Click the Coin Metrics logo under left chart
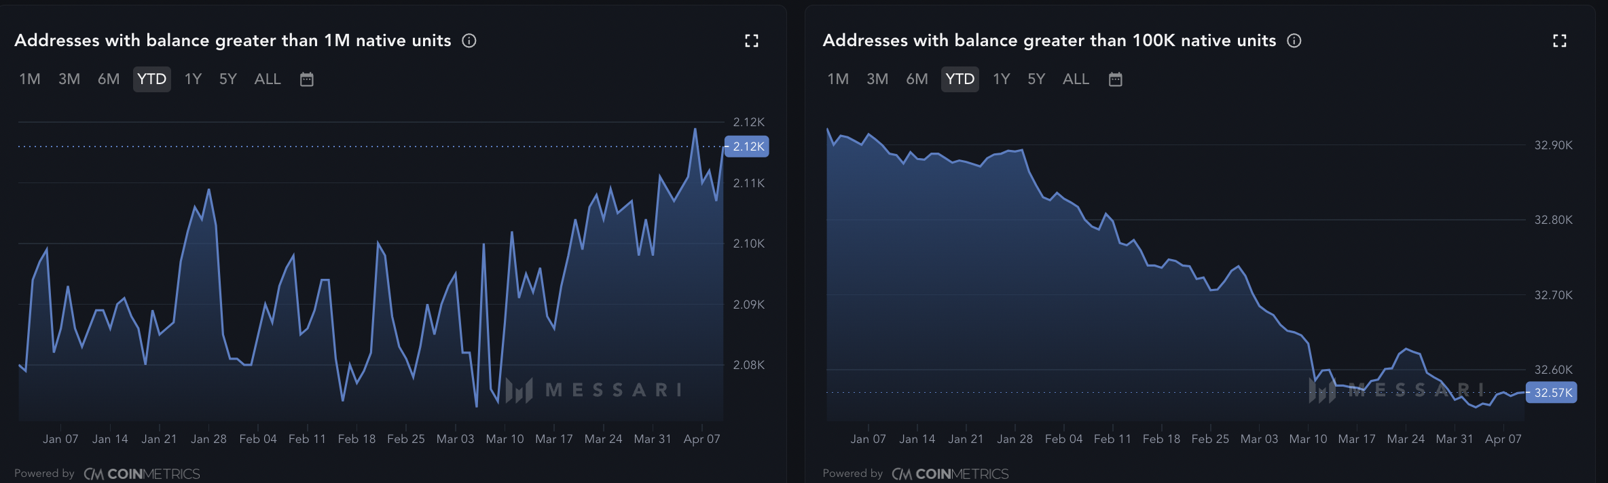This screenshot has width=1608, height=483. pyautogui.click(x=142, y=474)
